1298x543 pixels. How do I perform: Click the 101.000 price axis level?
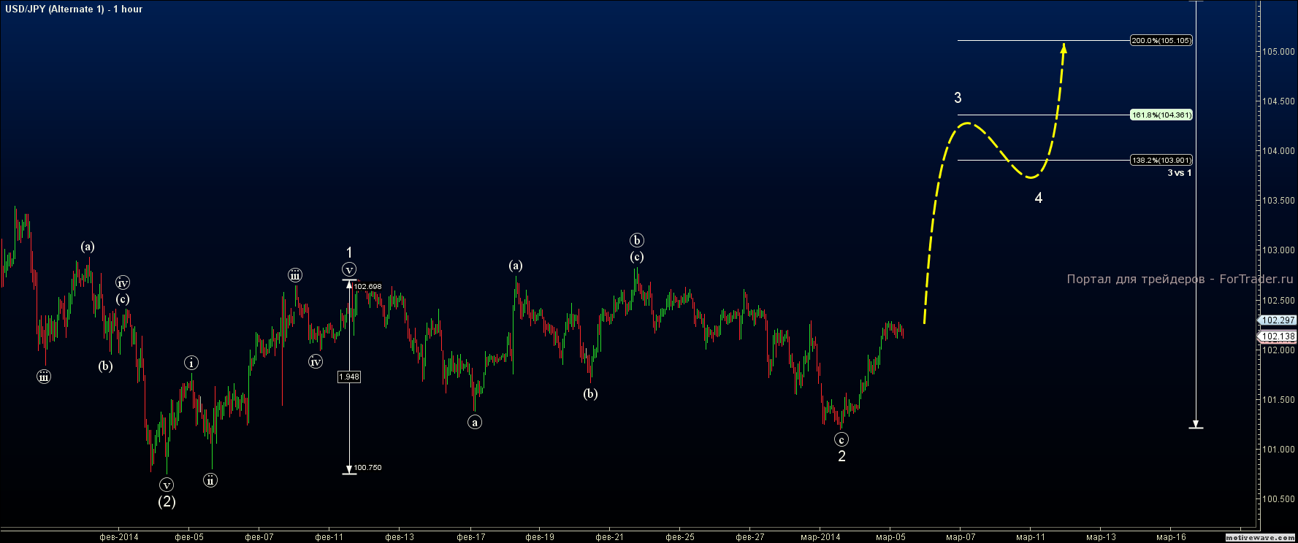point(1278,450)
